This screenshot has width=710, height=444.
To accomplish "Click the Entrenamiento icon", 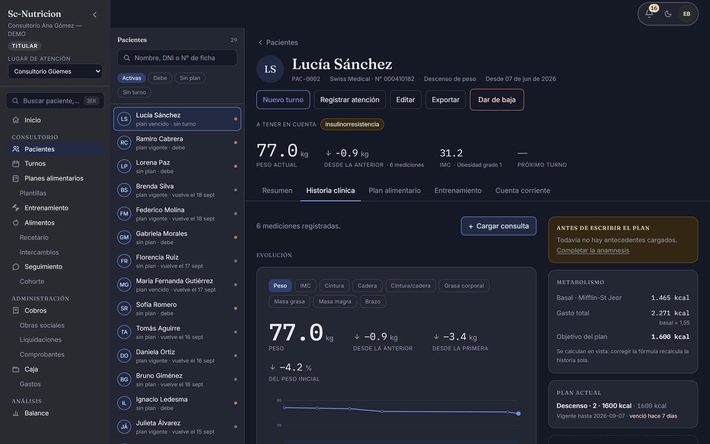I will click(16, 208).
